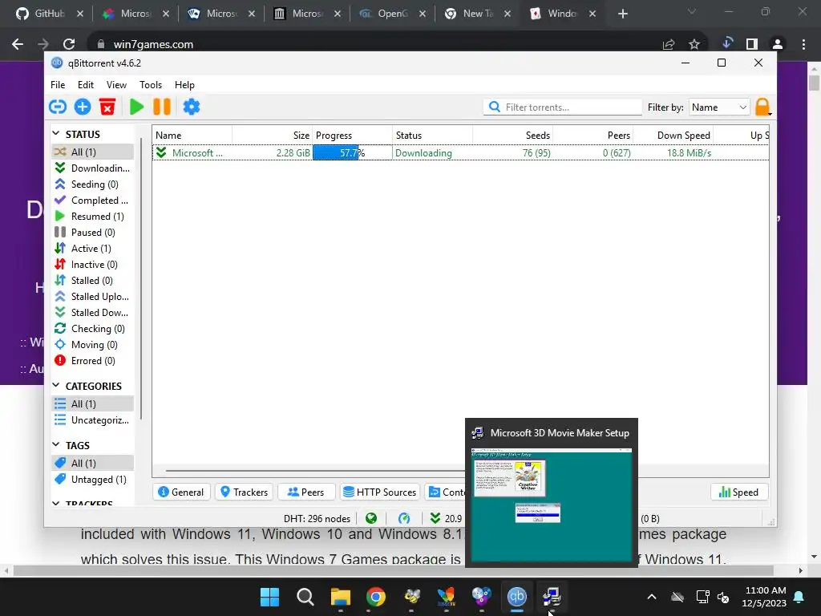This screenshot has height=616, width=821.
Task: Click the Add torrent file plus icon
Action: (83, 107)
